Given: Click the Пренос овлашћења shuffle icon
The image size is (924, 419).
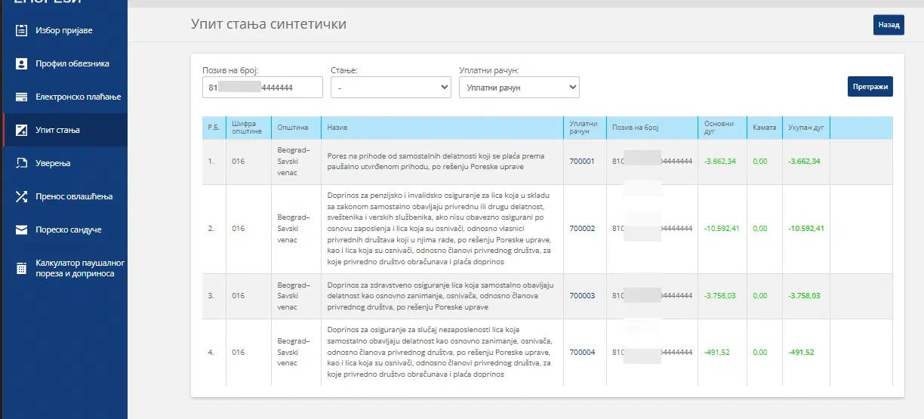Looking at the screenshot, I should (21, 196).
